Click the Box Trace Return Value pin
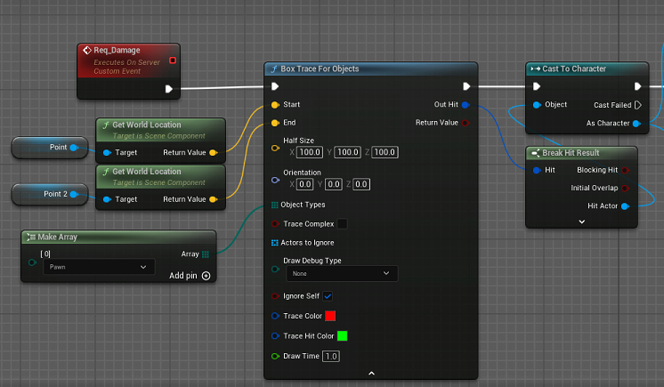Image resolution: width=664 pixels, height=387 pixels. pos(466,123)
